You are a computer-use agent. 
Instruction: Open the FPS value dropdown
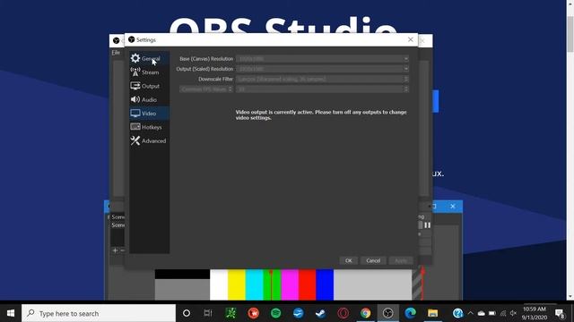point(322,89)
